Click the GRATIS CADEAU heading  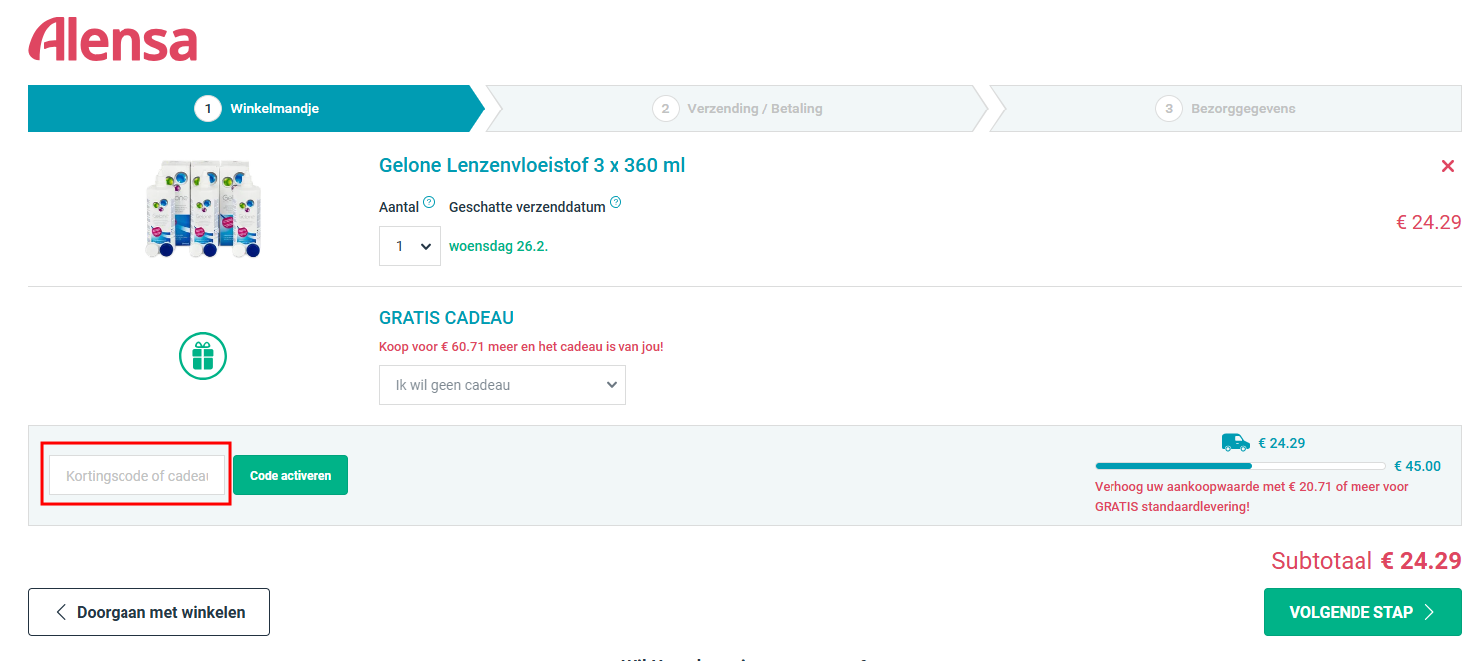click(447, 318)
